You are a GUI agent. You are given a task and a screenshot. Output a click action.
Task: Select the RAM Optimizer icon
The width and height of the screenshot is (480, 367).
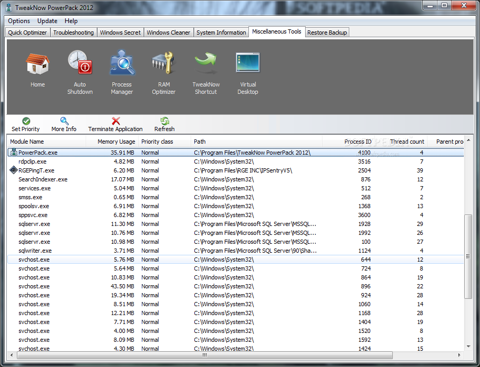163,62
